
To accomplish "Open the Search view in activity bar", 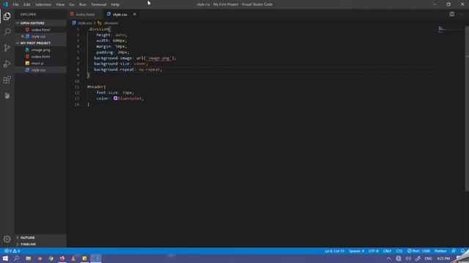I will click(7, 31).
